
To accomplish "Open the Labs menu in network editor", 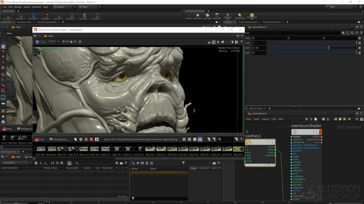I will 273,119.
